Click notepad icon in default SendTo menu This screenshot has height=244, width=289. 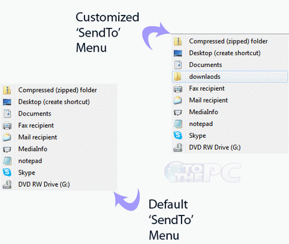click(7, 161)
